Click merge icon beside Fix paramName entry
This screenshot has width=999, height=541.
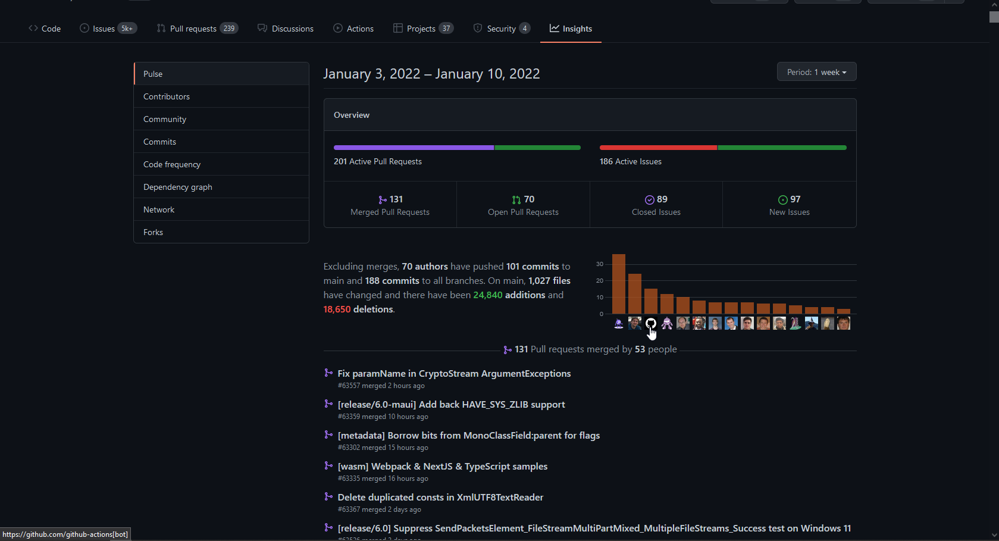point(328,373)
